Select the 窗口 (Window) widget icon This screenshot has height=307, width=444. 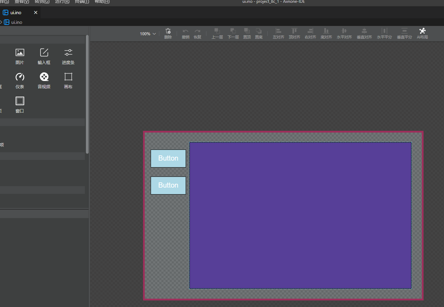pos(20,101)
